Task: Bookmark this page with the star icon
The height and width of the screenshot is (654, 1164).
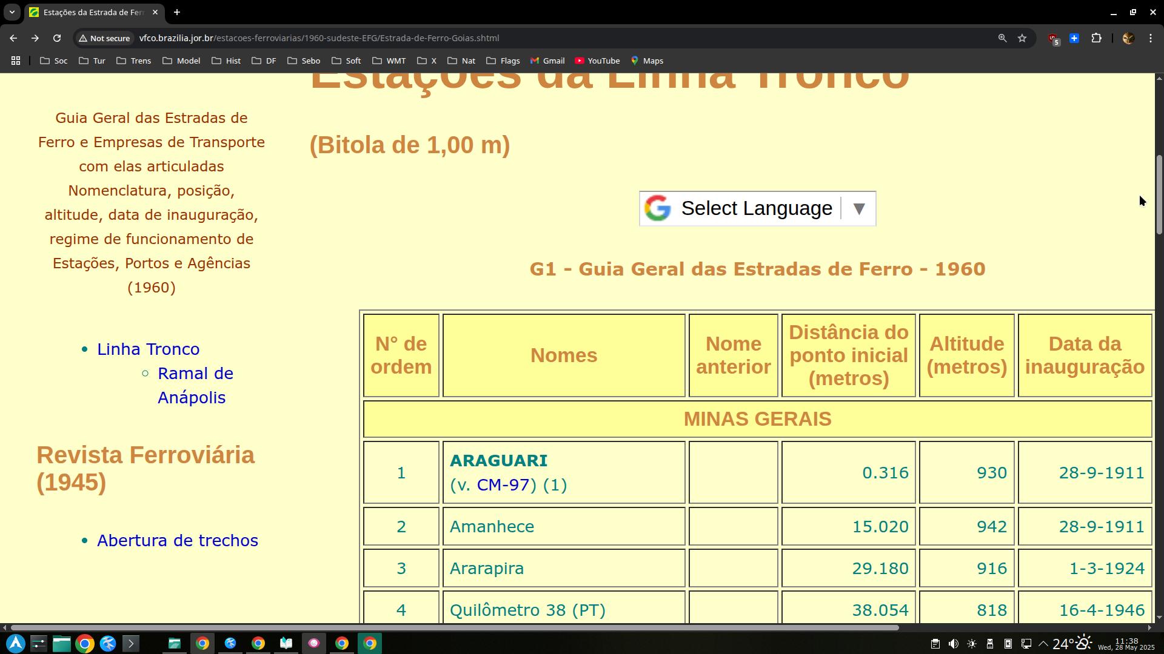Action: (1022, 38)
